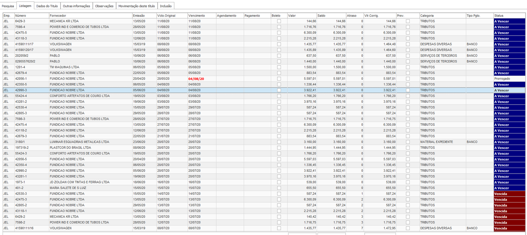Click Vencida status of title 6429-2
The height and width of the screenshot is (235, 527).
[x=509, y=217]
